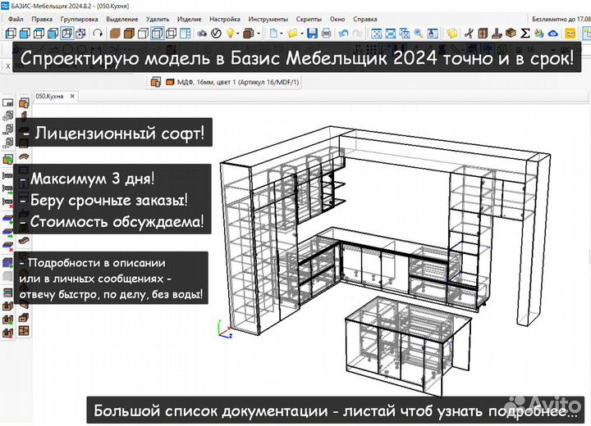Screen dimensions: 591x426
Task: Click the camera snapshot icon
Action: click(x=202, y=34)
